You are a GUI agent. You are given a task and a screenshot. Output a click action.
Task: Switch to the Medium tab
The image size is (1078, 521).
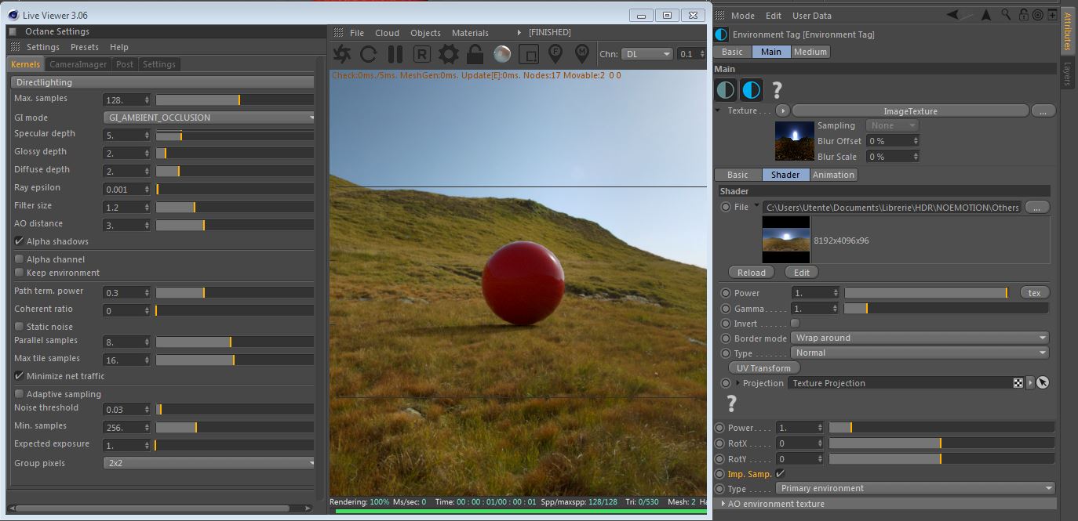point(810,52)
